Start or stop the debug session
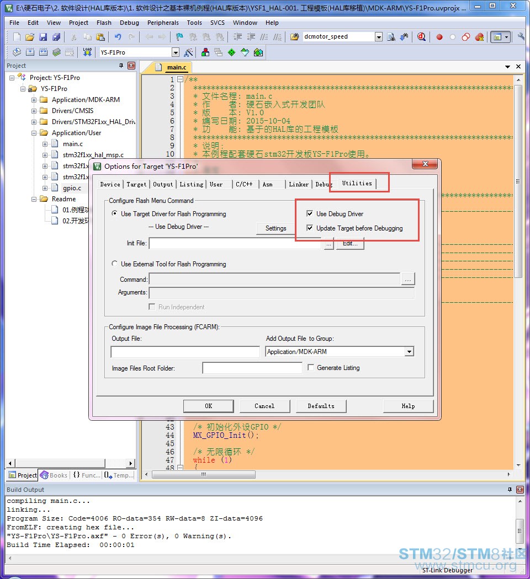The height and width of the screenshot is (579, 530). click(x=421, y=36)
